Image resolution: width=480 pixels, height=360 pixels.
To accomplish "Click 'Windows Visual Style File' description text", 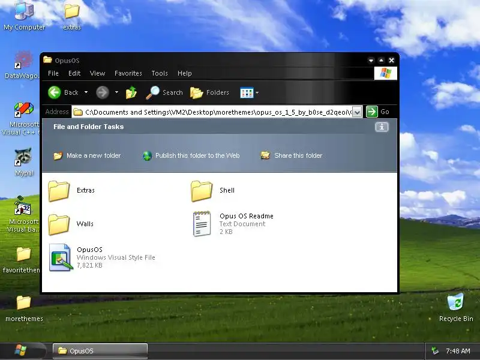I will click(x=116, y=257).
